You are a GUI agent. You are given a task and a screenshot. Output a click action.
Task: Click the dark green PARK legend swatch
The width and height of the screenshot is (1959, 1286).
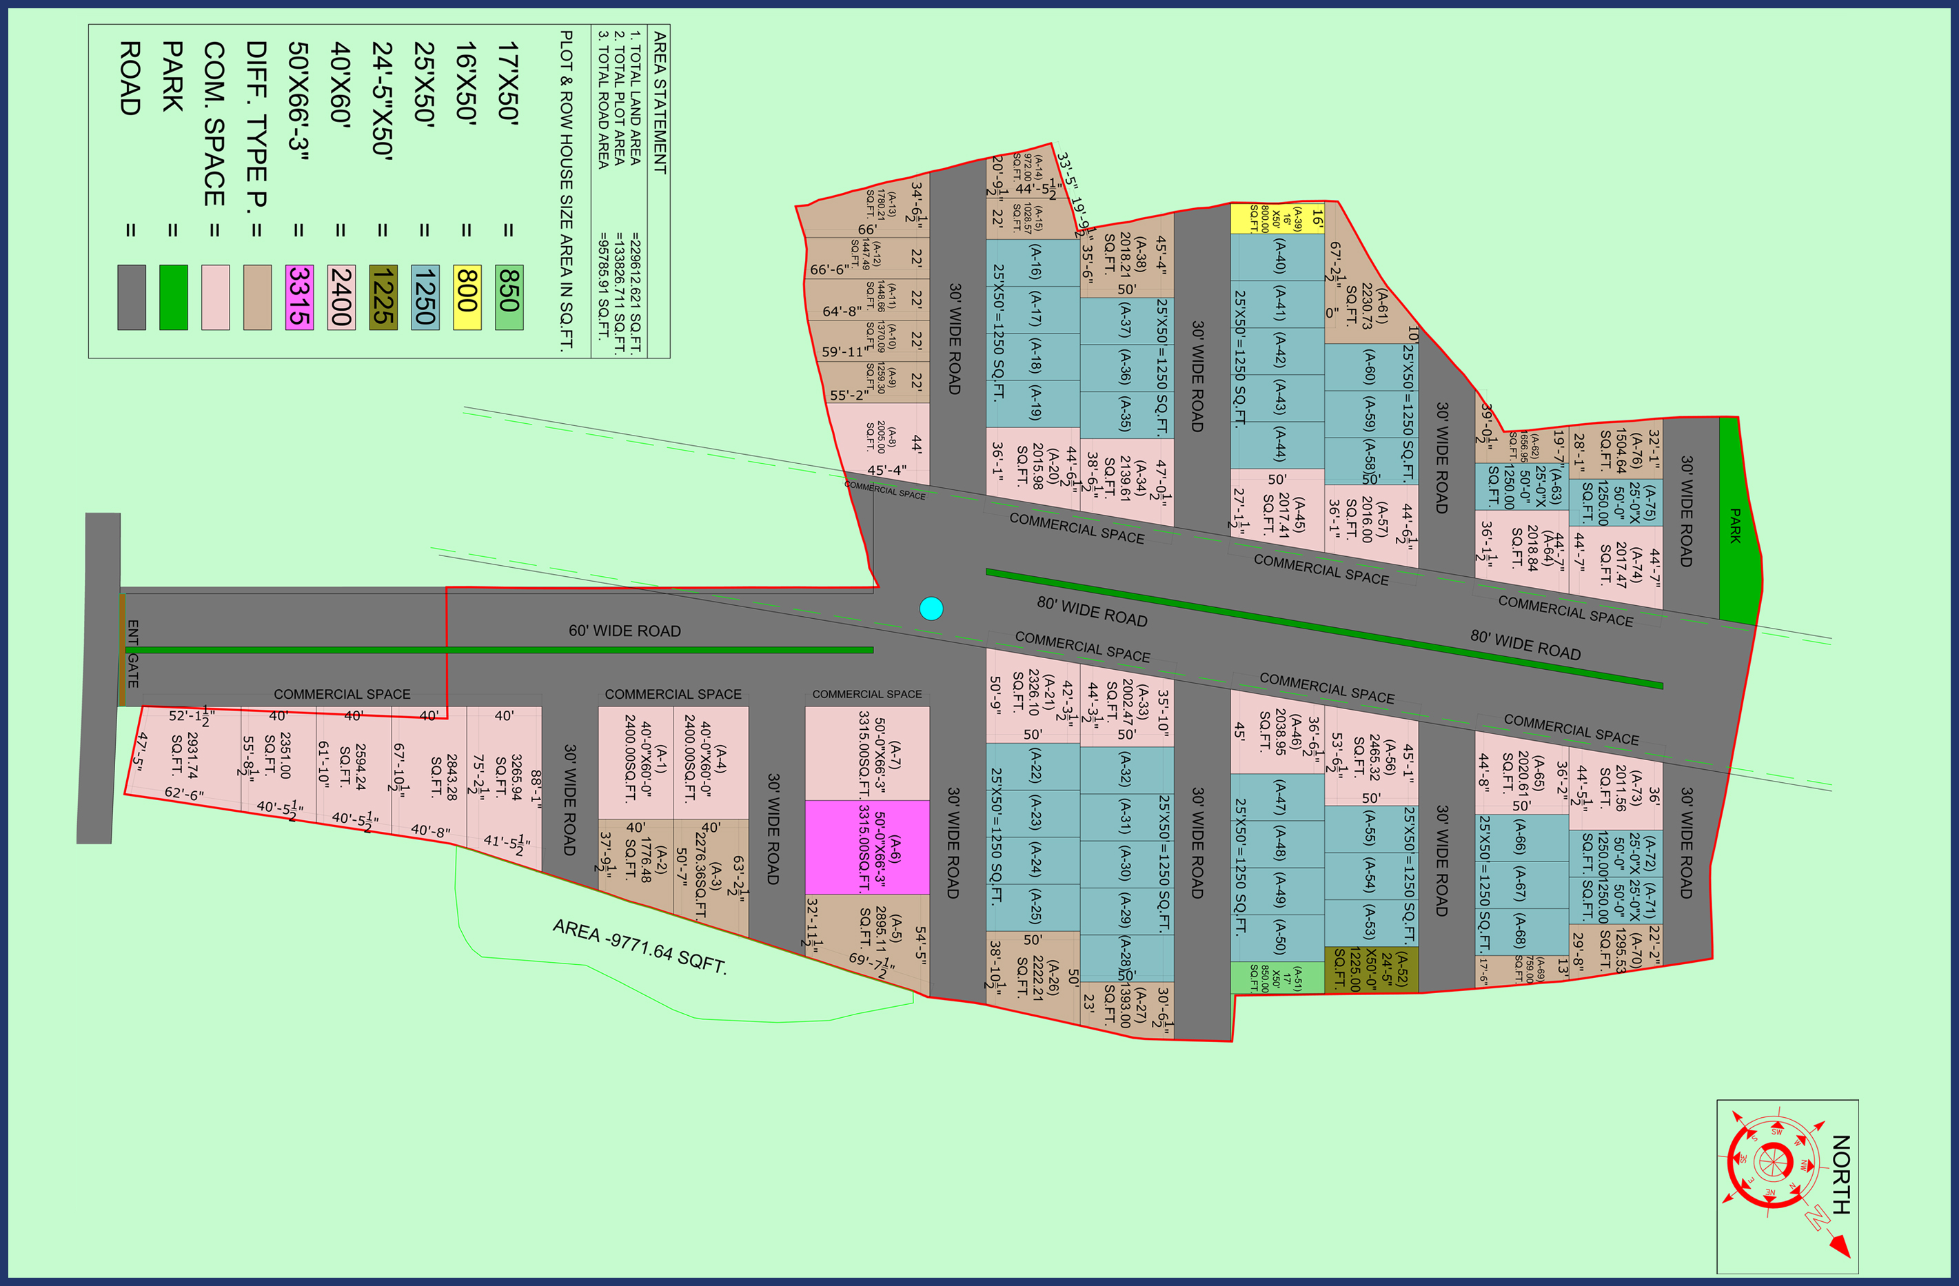coord(173,297)
